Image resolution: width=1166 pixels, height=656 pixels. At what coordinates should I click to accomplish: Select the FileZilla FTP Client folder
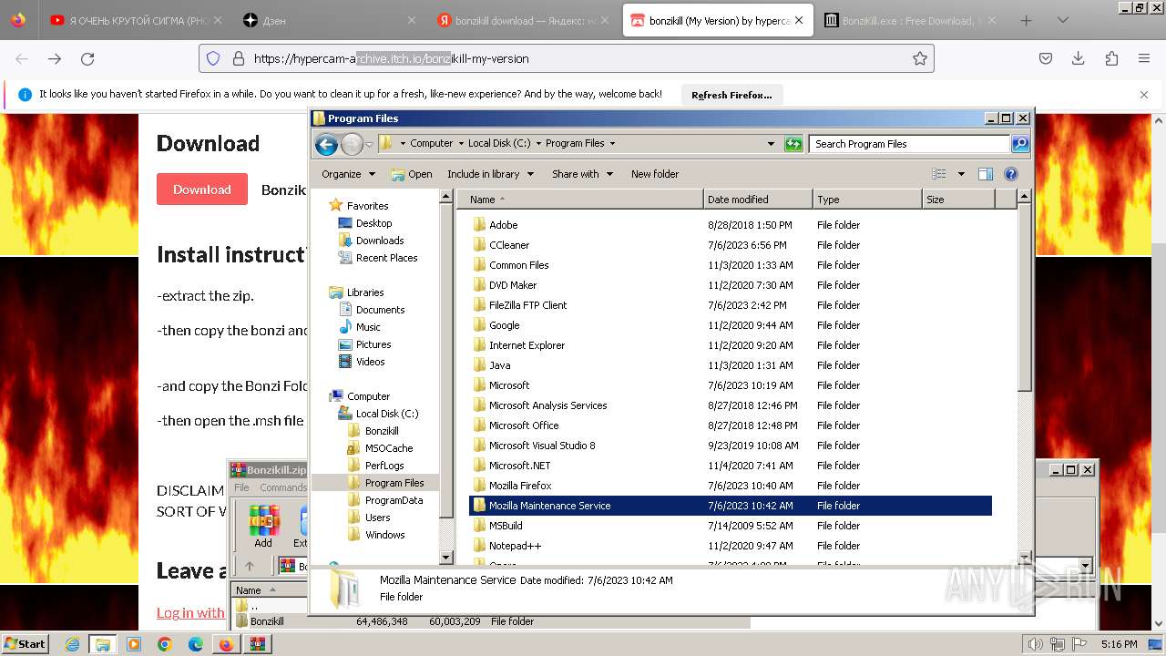pyautogui.click(x=731, y=305)
